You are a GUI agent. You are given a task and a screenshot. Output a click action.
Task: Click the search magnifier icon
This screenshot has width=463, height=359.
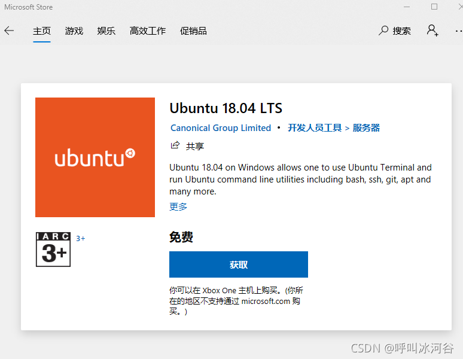383,31
